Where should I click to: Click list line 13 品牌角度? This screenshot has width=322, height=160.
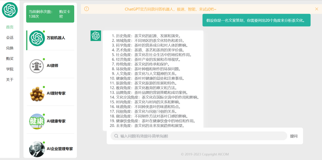point(149,92)
